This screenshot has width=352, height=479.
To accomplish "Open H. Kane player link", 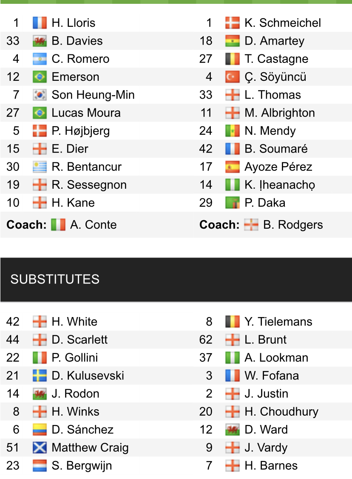I will point(73,203).
